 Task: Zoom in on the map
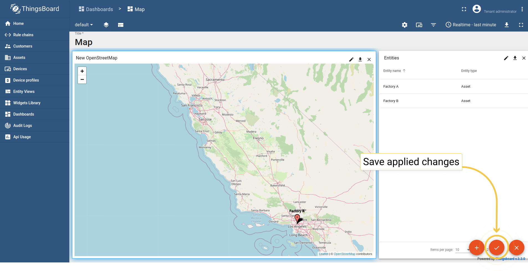82,71
